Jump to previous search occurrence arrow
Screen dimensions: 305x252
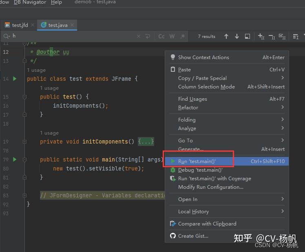[x=226, y=36]
